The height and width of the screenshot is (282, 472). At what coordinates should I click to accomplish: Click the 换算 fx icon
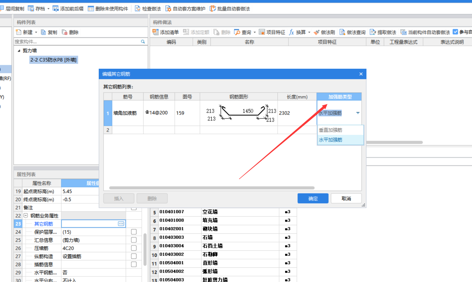pyautogui.click(x=292, y=32)
